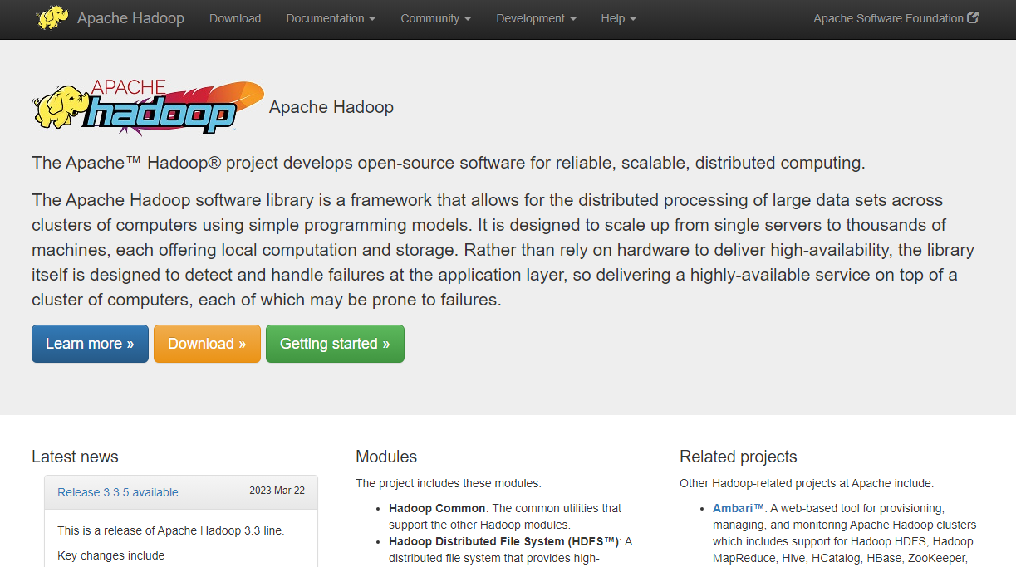Click the orange Download button
This screenshot has width=1016, height=567.
(x=207, y=344)
